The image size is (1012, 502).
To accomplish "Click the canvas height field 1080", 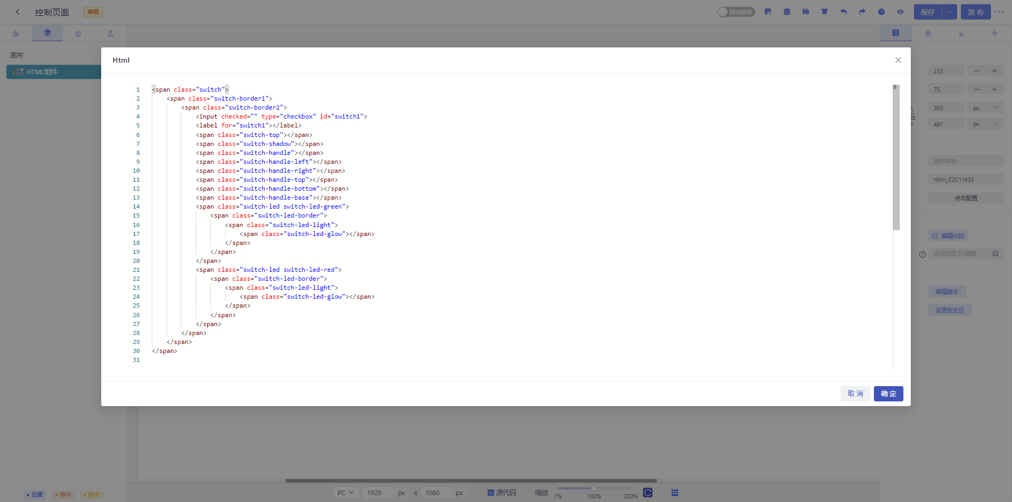I will [x=435, y=493].
